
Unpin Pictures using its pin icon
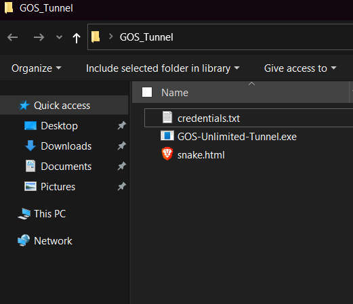point(121,187)
